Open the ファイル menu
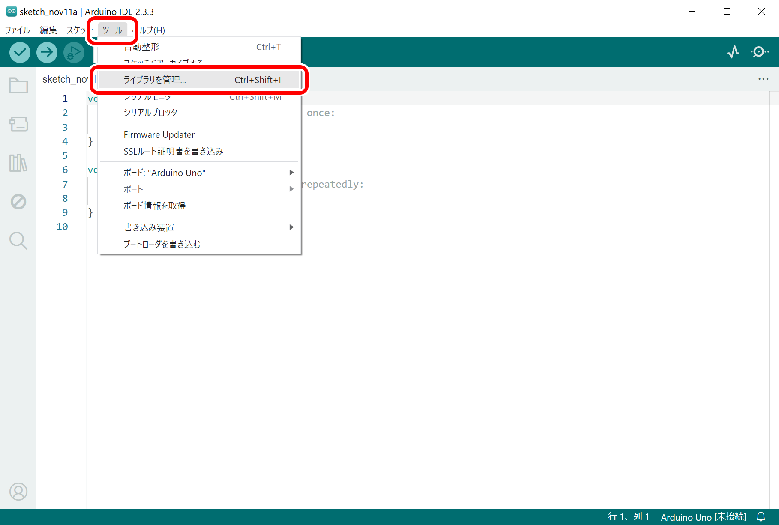The height and width of the screenshot is (525, 779). pos(18,30)
